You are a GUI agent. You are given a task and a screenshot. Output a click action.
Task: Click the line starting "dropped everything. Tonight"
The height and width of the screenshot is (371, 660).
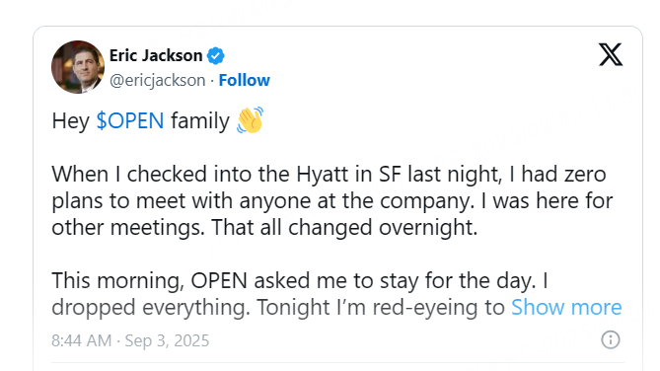278,308
